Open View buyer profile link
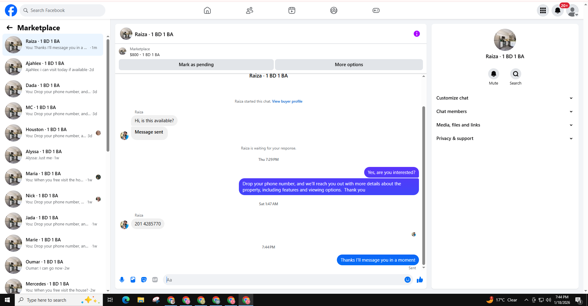588x306 pixels. 287,101
